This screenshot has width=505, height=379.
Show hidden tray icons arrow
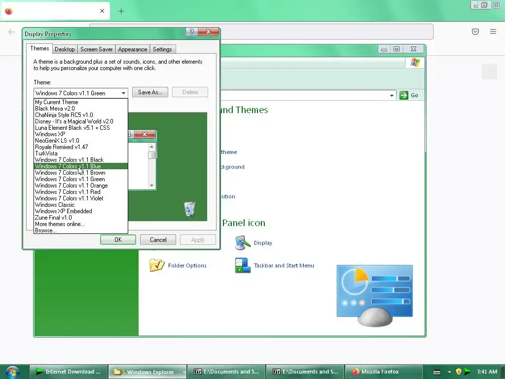449,372
